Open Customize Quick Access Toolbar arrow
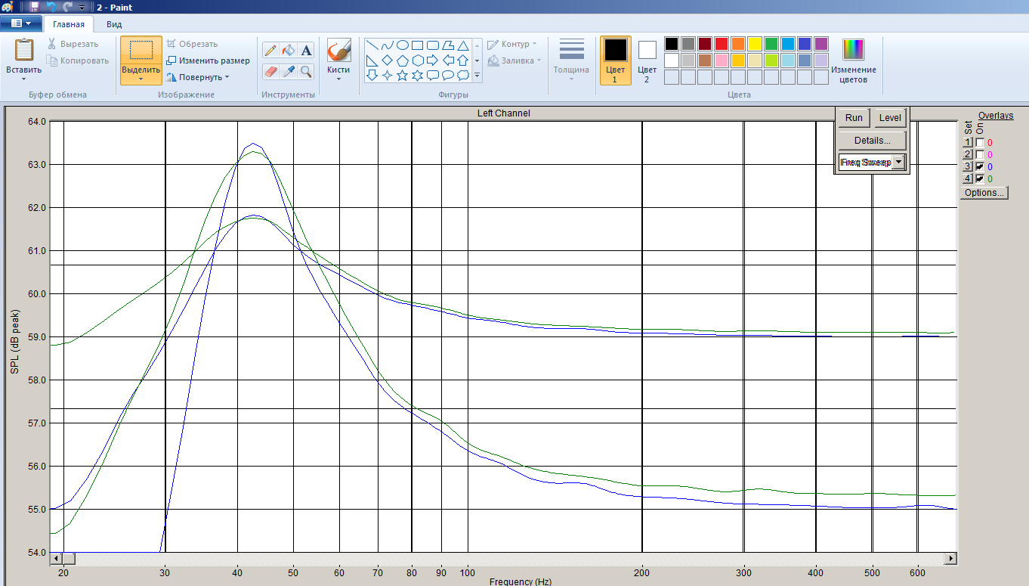Screen dimensions: 1029x586 (x=82, y=6)
